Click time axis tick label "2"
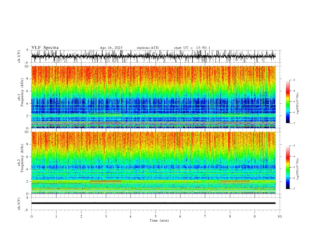Viewport: 315px width, 243px height. tap(81, 216)
